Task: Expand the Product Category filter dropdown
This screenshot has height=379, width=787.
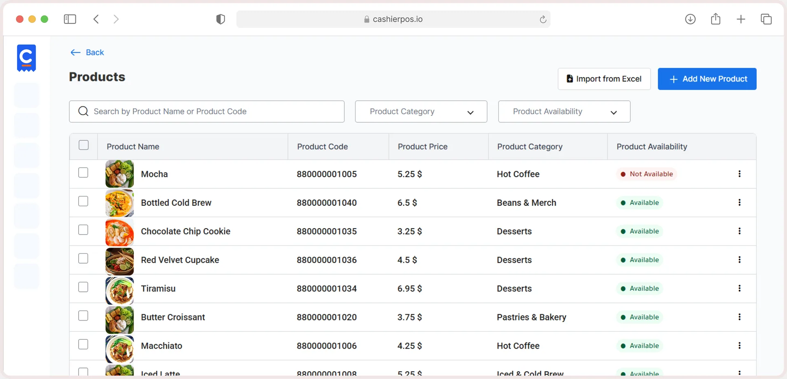Action: point(421,112)
